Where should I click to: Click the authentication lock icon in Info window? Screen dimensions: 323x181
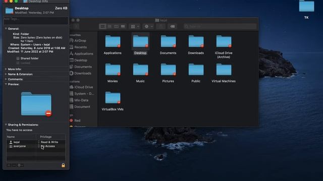pyautogui.click(x=63, y=165)
